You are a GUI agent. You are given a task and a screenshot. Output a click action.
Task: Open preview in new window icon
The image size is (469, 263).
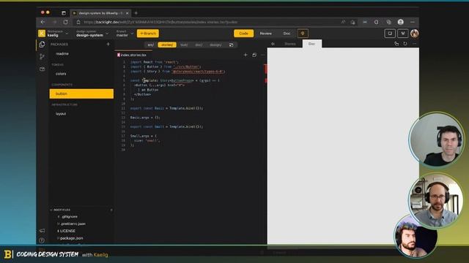coord(396,44)
